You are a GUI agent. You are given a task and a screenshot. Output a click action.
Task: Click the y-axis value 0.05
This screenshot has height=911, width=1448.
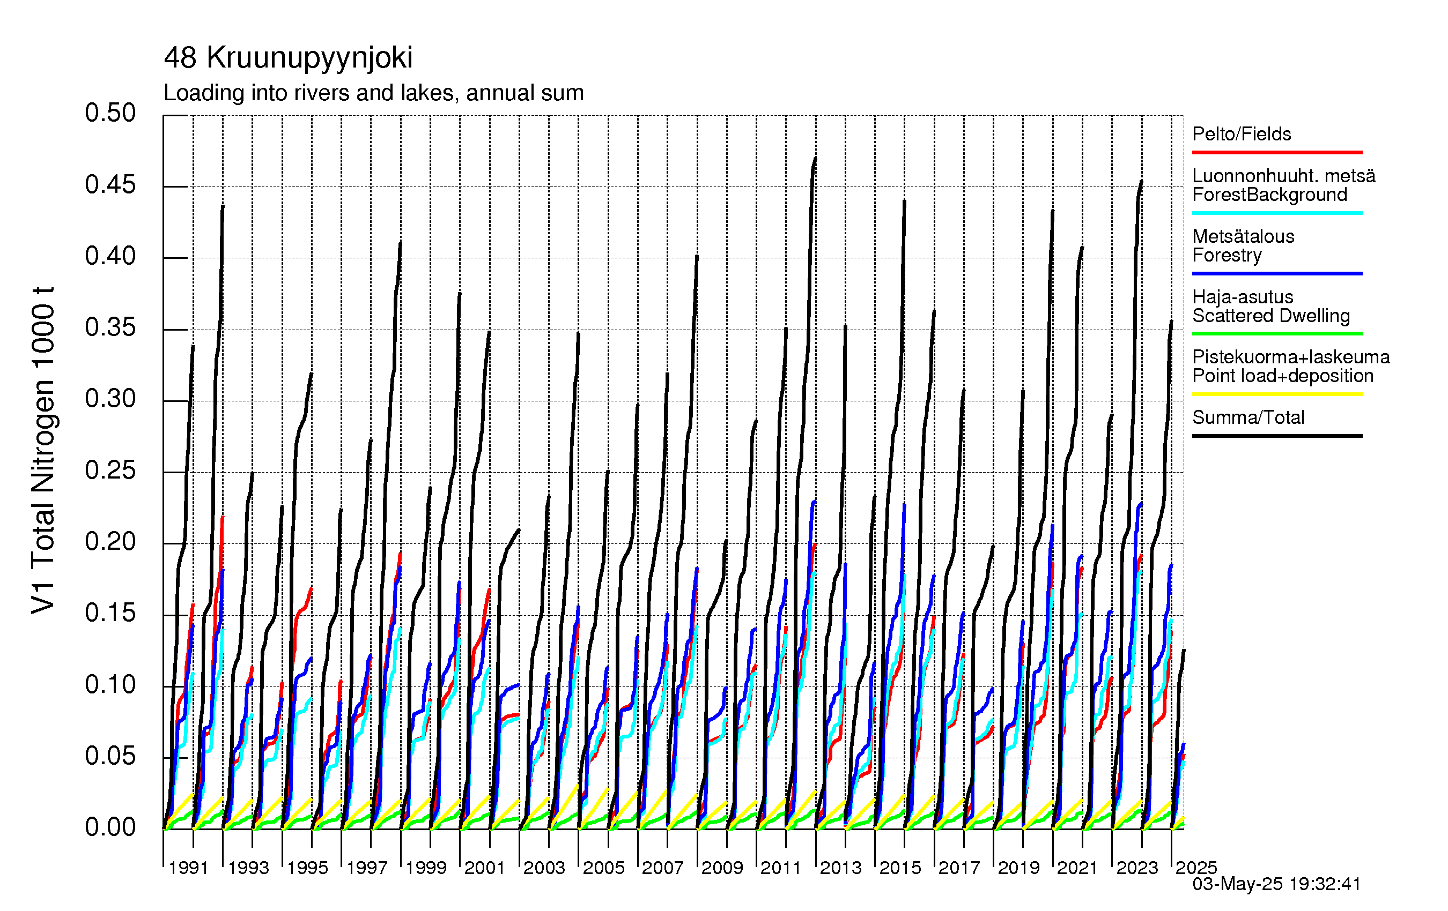[x=110, y=757]
